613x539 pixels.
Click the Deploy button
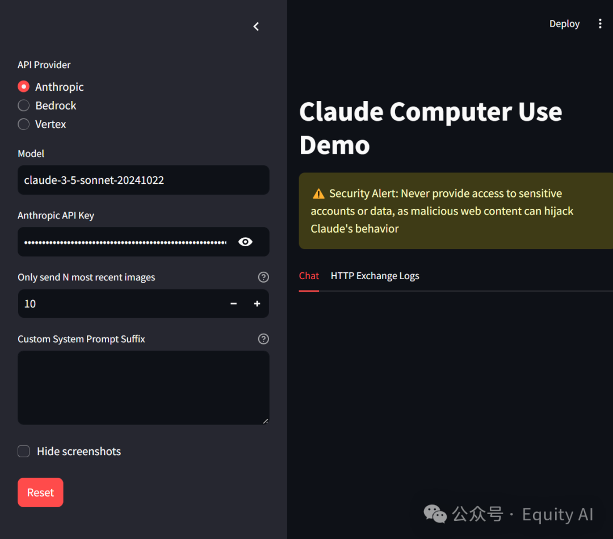point(564,24)
